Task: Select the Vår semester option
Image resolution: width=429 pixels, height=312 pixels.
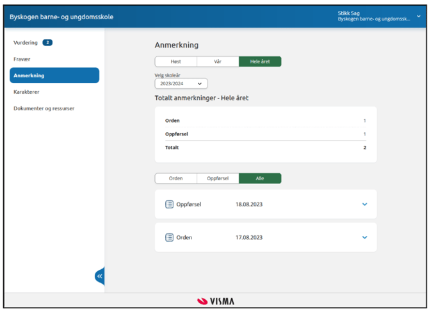Action: click(x=218, y=62)
